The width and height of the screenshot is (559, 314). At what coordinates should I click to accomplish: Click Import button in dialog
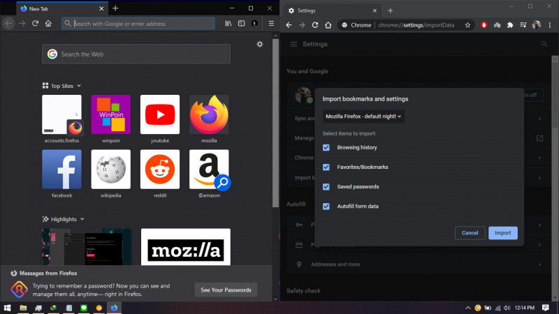click(x=502, y=233)
